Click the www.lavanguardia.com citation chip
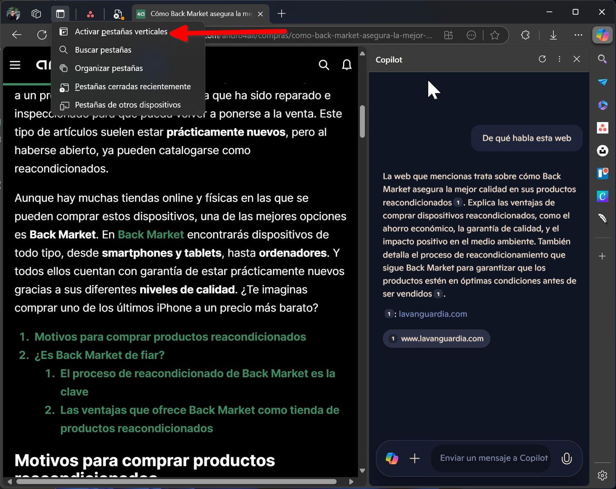Screen dimensions: 616x489 (437, 339)
